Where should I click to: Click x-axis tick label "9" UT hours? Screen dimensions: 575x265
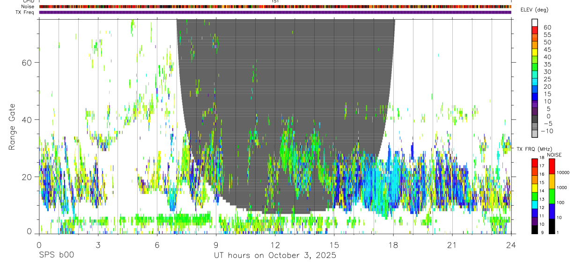[216, 245]
